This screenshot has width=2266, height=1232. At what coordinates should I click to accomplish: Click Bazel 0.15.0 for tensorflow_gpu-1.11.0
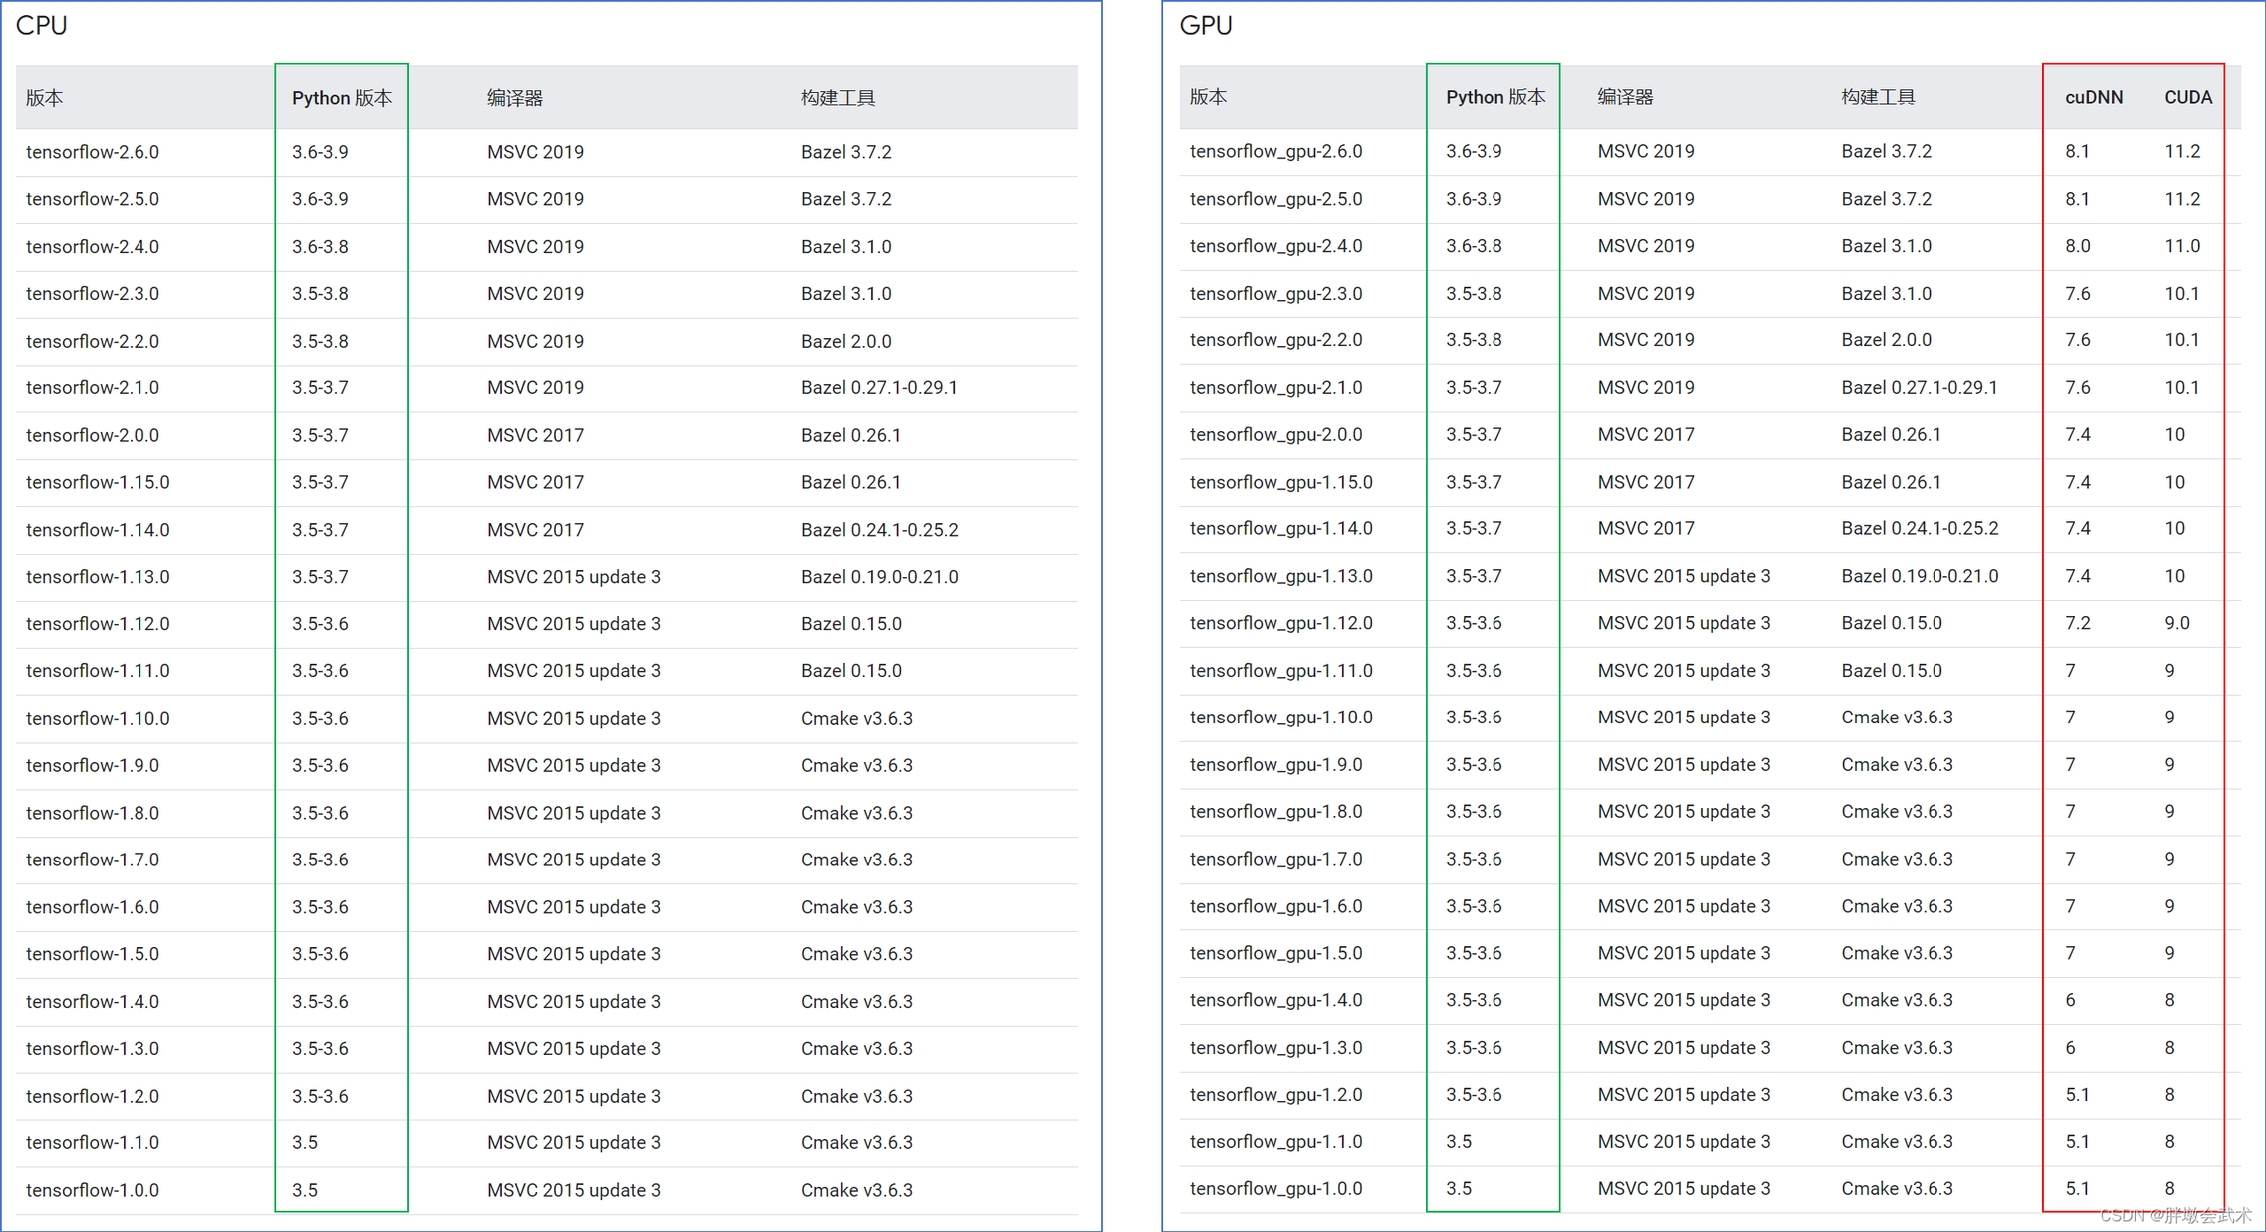pyautogui.click(x=1892, y=671)
